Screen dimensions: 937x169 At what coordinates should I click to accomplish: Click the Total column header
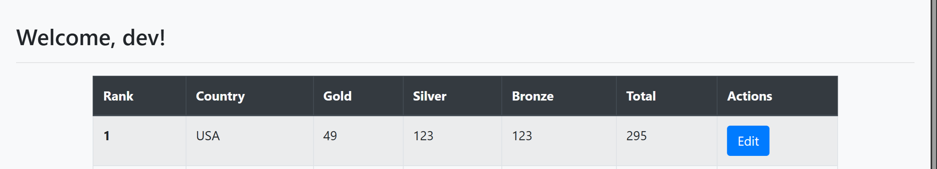pos(641,96)
